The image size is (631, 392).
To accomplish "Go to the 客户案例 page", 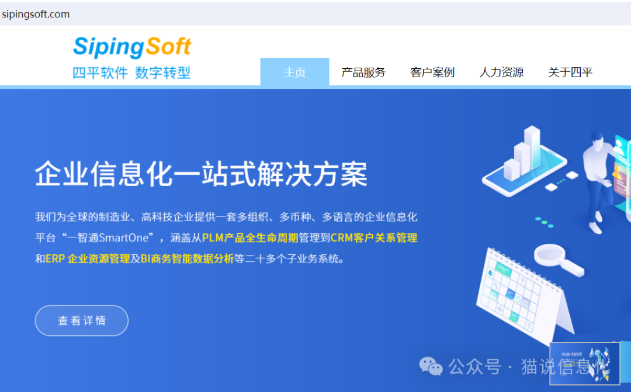I will tap(432, 72).
